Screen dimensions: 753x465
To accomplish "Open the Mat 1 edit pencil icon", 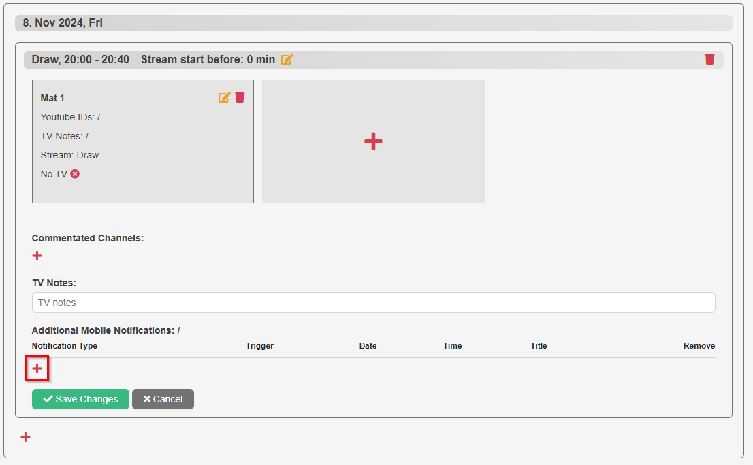I will (224, 98).
